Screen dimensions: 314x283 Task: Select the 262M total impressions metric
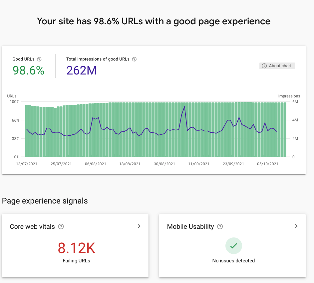(x=82, y=71)
